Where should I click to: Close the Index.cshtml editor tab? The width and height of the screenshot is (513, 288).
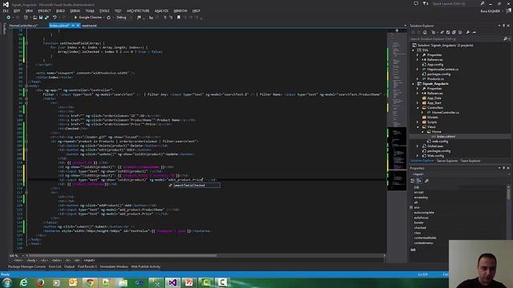pyautogui.click(x=78, y=26)
